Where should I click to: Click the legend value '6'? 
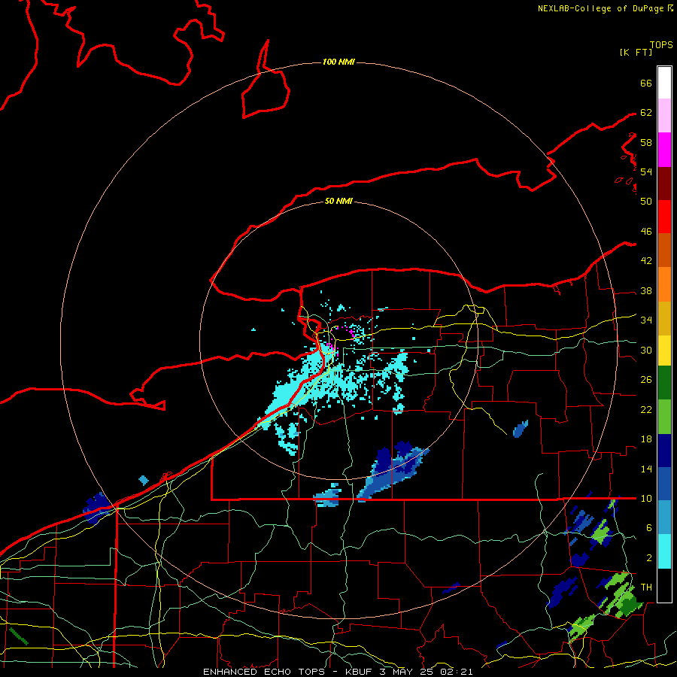click(x=649, y=527)
